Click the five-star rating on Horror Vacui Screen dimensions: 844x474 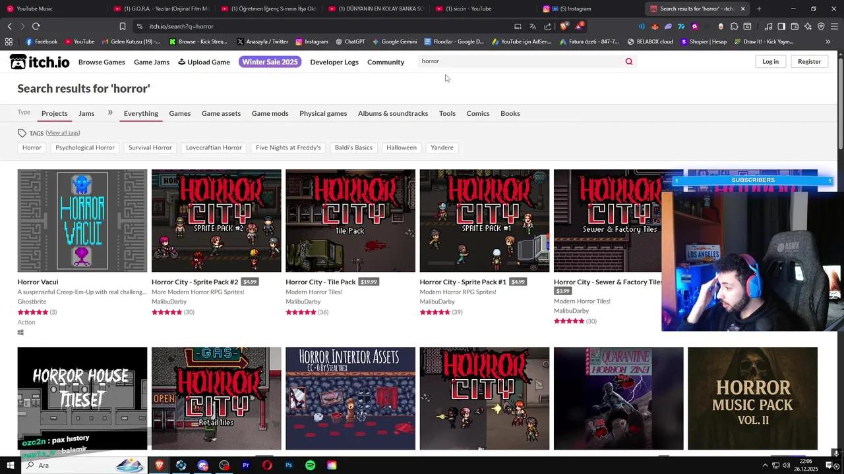[x=33, y=311]
